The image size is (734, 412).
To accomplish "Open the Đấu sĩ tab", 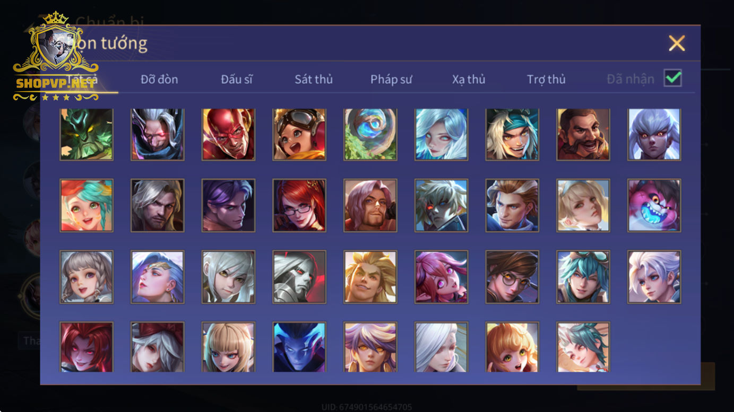I will coord(237,80).
